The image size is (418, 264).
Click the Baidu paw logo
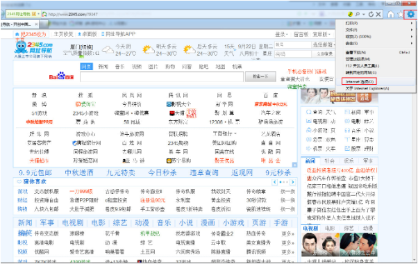61,76
